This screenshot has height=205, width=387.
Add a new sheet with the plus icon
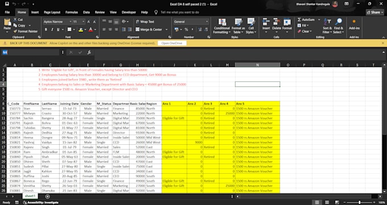47,196
